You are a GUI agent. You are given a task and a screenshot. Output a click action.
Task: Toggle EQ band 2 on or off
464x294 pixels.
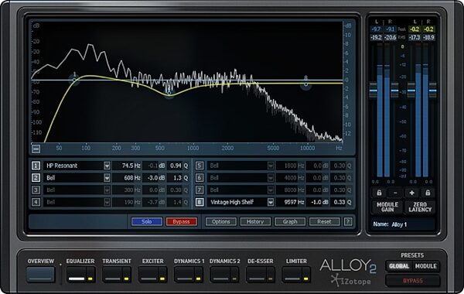(x=36, y=178)
